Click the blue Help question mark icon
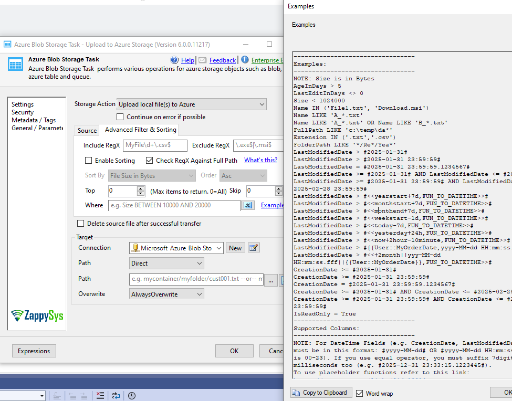 click(174, 60)
